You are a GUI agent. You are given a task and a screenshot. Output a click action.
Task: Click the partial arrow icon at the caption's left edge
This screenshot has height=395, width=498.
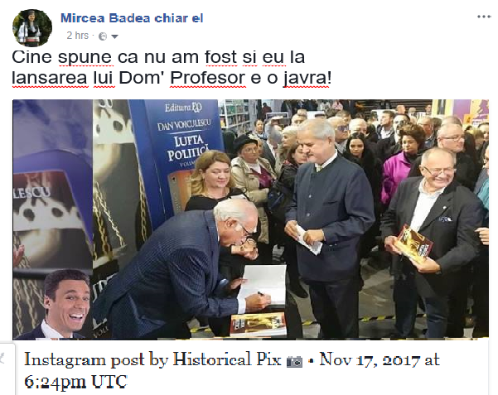(x=2, y=359)
